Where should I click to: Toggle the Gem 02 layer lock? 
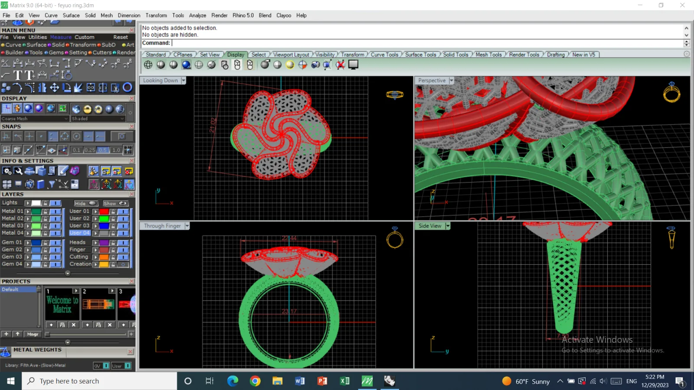point(46,250)
